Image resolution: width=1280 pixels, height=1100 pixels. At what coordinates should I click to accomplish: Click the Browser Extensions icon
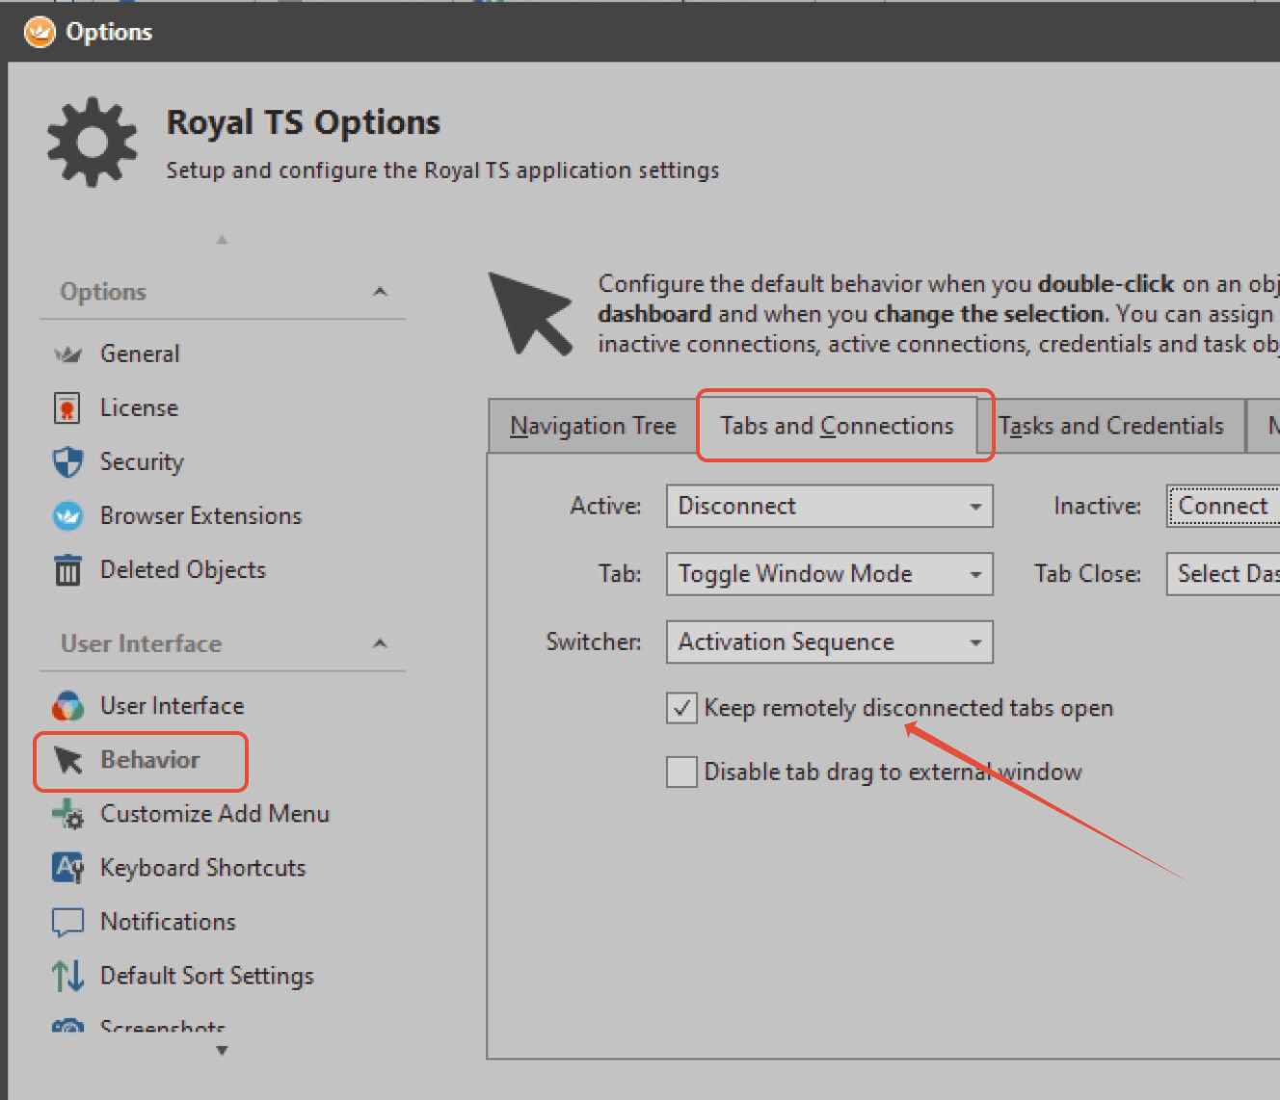[x=67, y=516]
